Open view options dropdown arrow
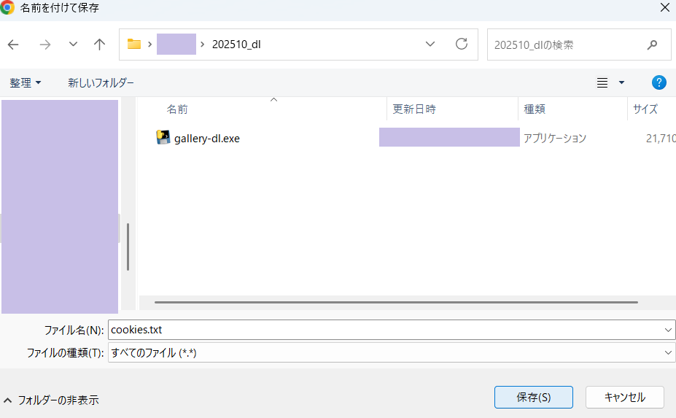676x418 pixels. point(622,83)
